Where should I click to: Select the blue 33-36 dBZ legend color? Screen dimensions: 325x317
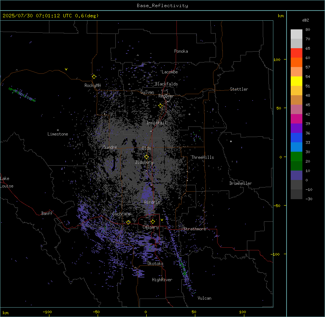click(x=296, y=138)
